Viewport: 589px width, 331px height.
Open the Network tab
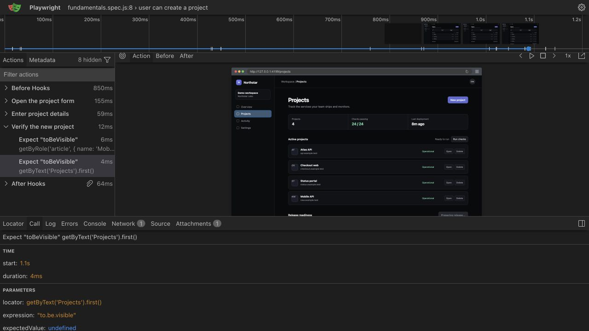128,223
